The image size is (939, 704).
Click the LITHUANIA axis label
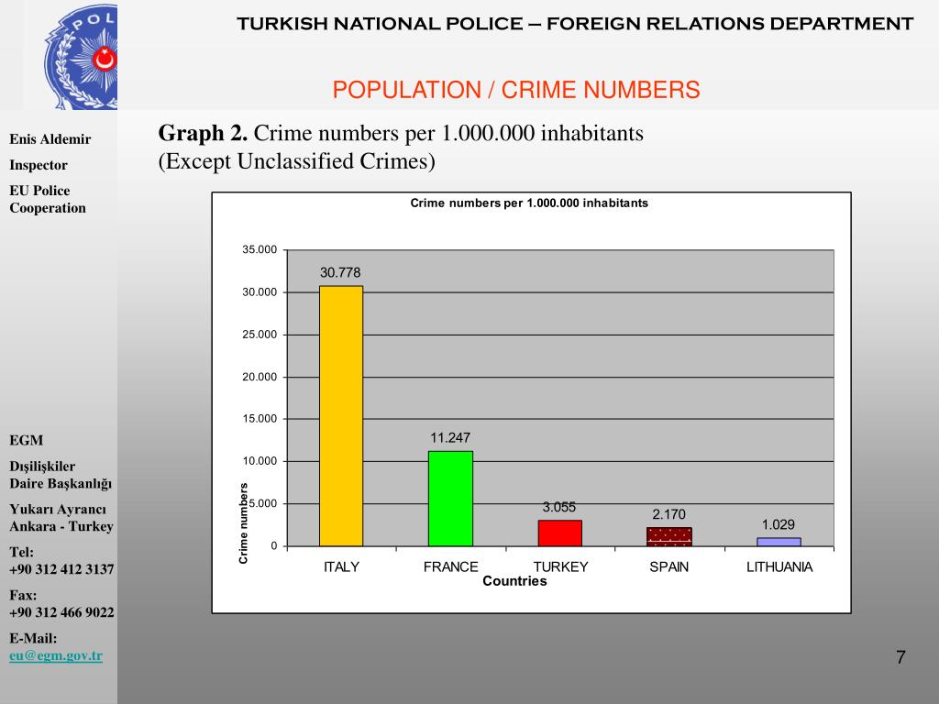point(779,566)
